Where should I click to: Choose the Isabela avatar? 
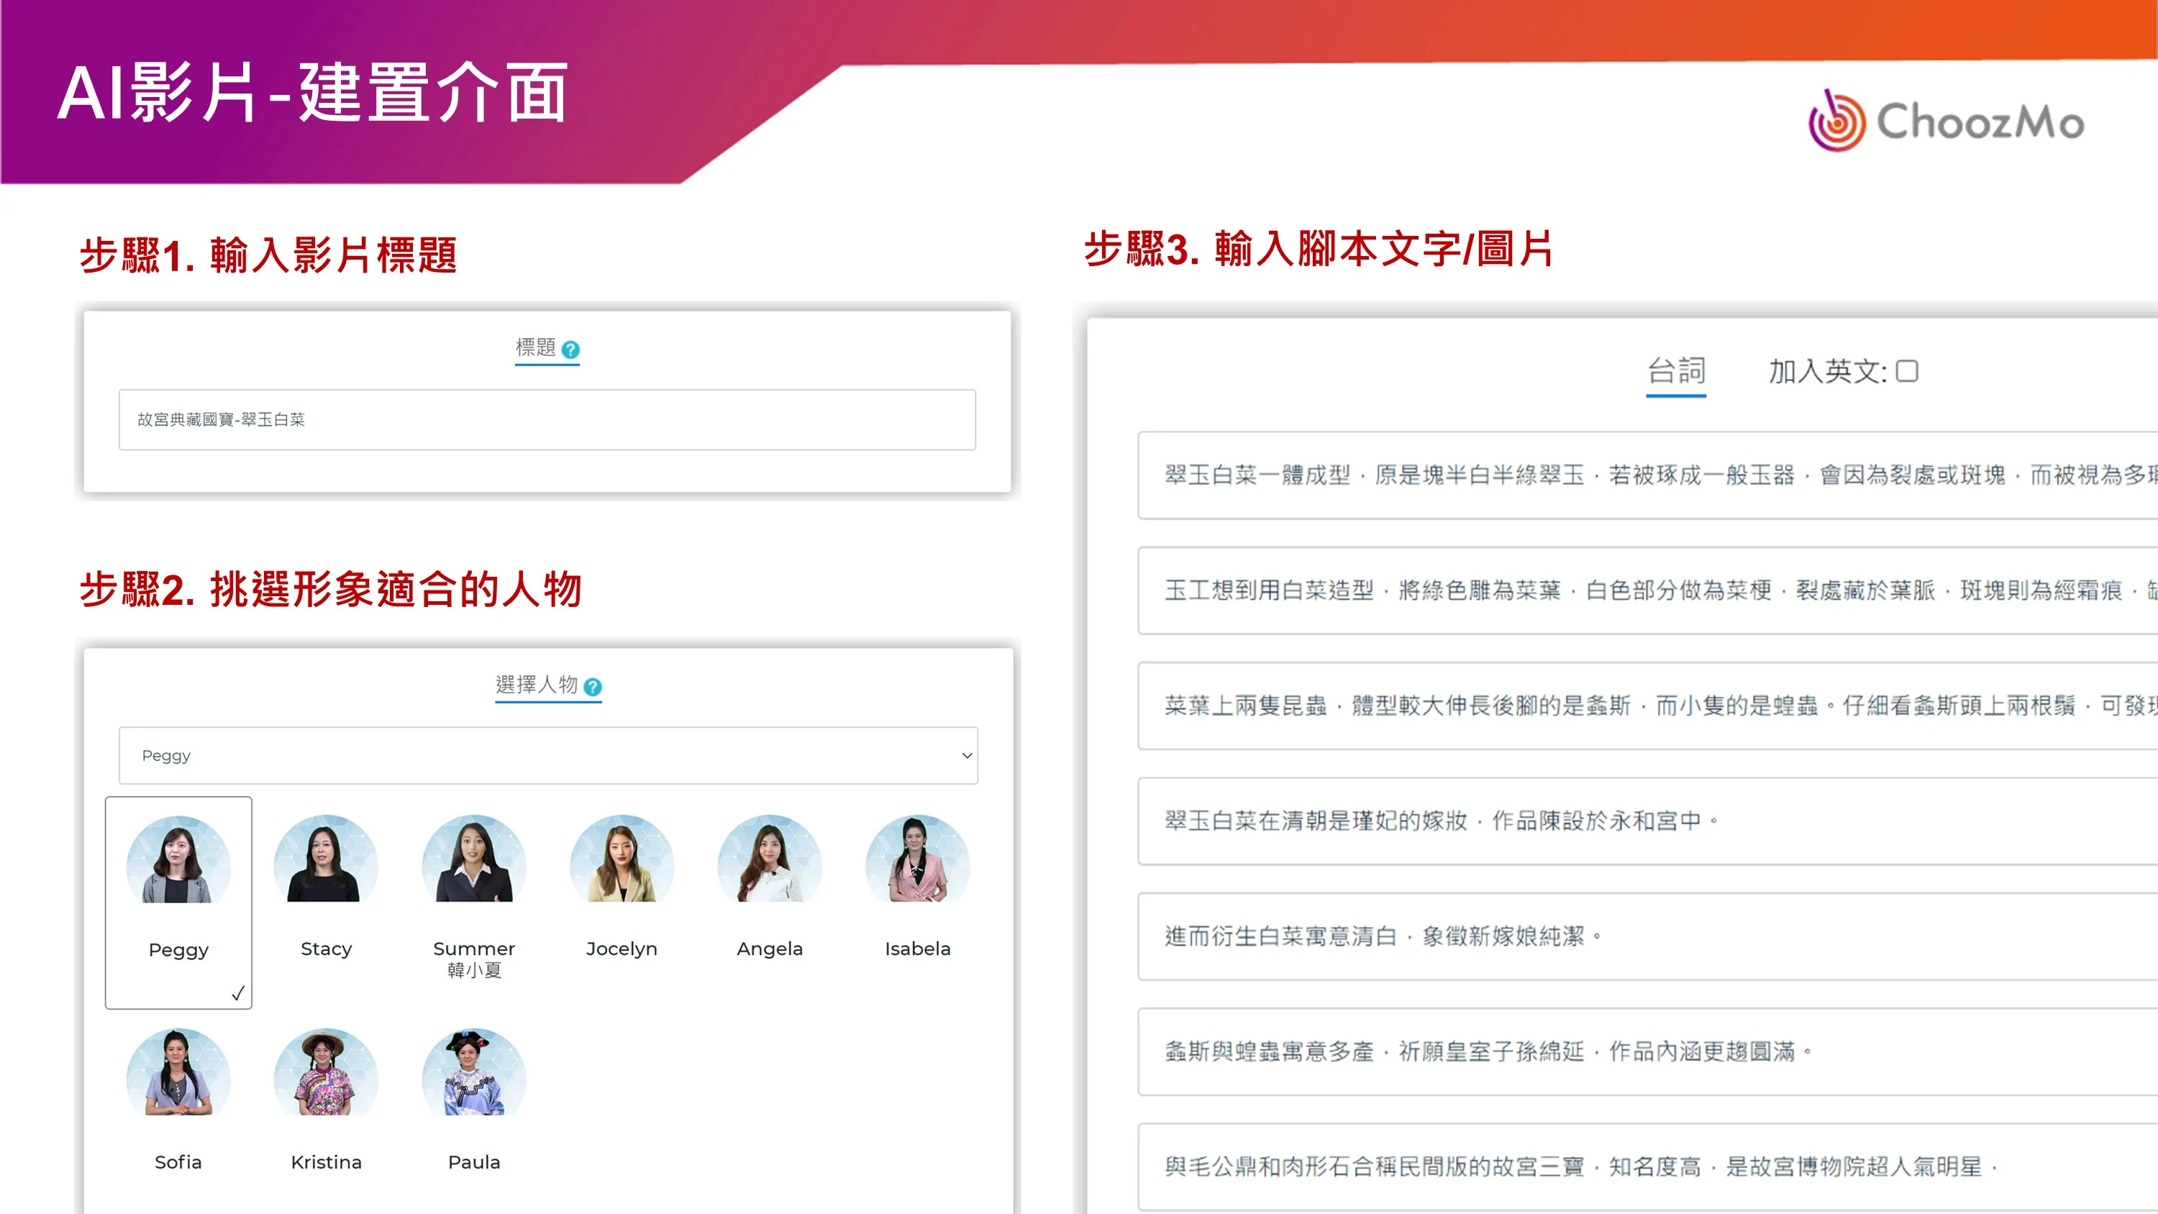917,862
